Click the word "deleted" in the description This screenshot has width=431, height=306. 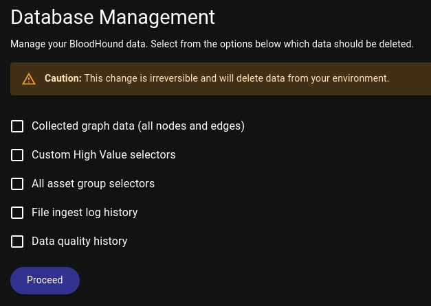395,44
